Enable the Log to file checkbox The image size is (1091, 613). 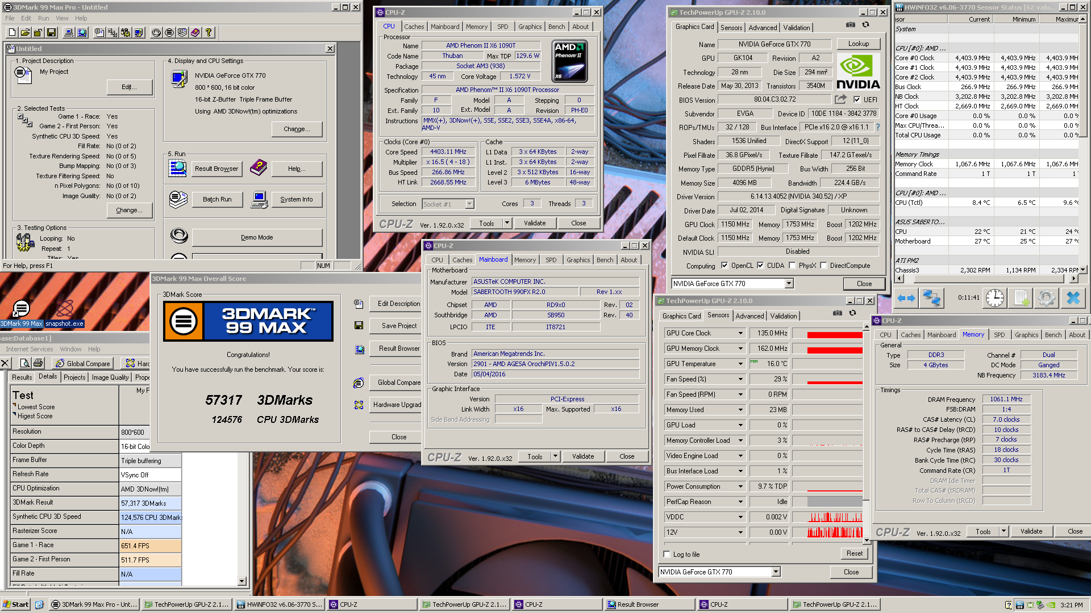667,555
